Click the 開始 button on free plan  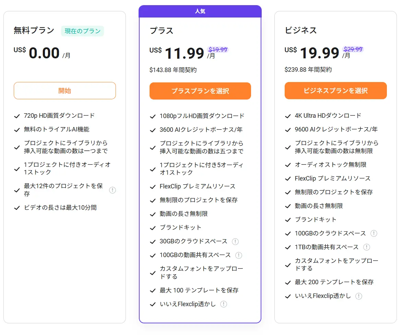click(x=65, y=91)
